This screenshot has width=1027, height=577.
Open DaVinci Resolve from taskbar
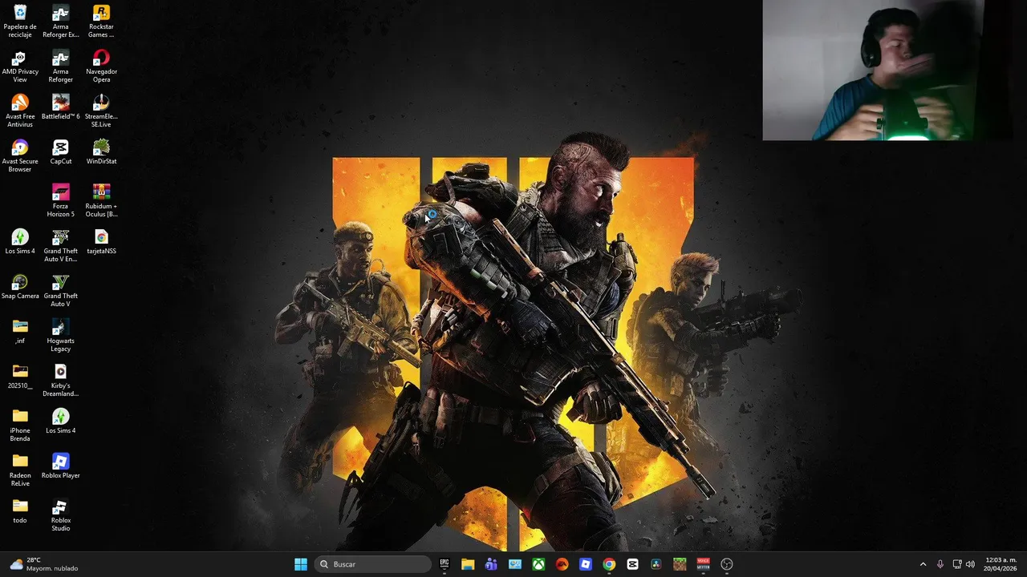tap(656, 564)
